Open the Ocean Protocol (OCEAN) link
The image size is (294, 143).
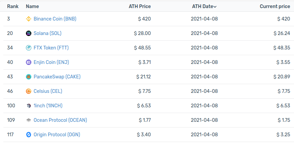[60, 120]
